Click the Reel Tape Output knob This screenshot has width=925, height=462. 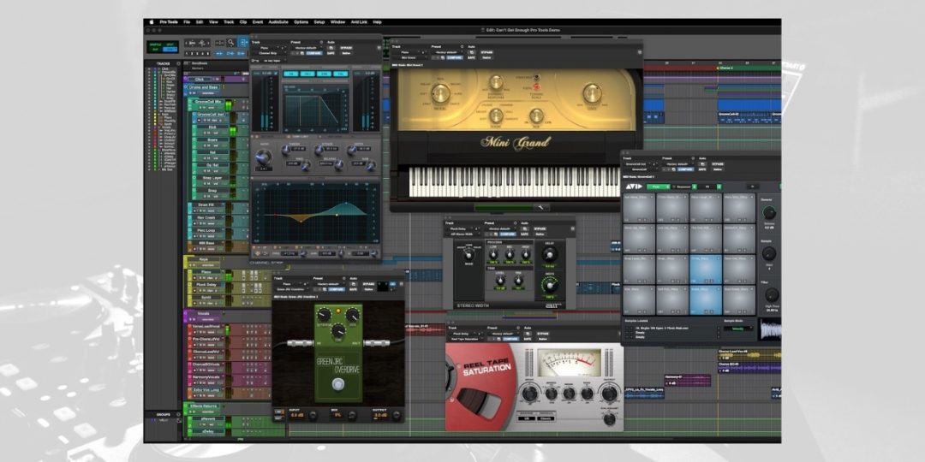[x=610, y=392]
